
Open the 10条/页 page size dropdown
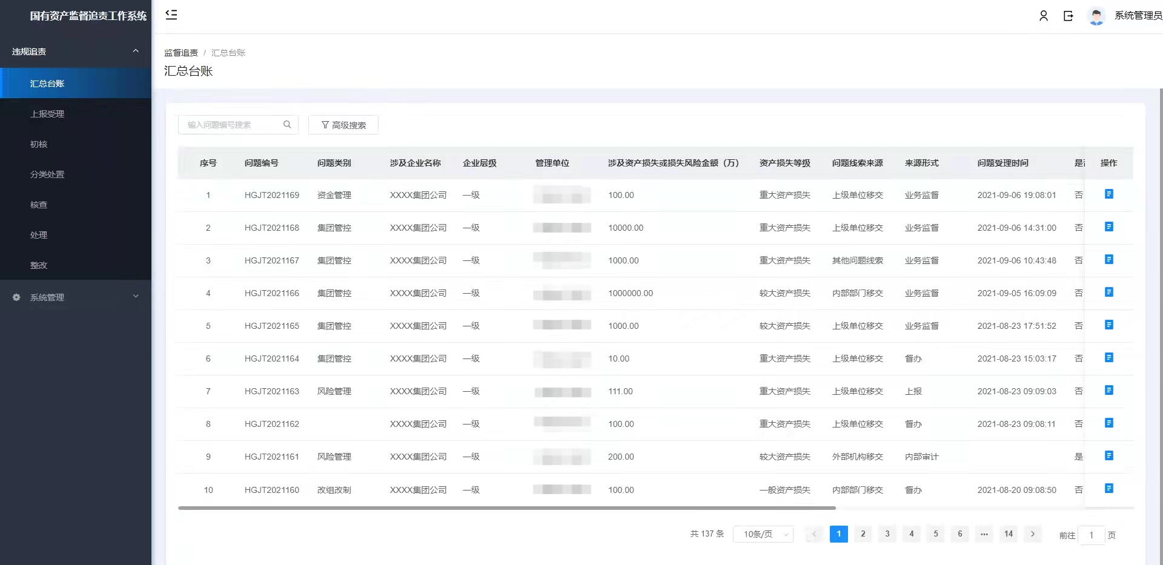tap(763, 534)
